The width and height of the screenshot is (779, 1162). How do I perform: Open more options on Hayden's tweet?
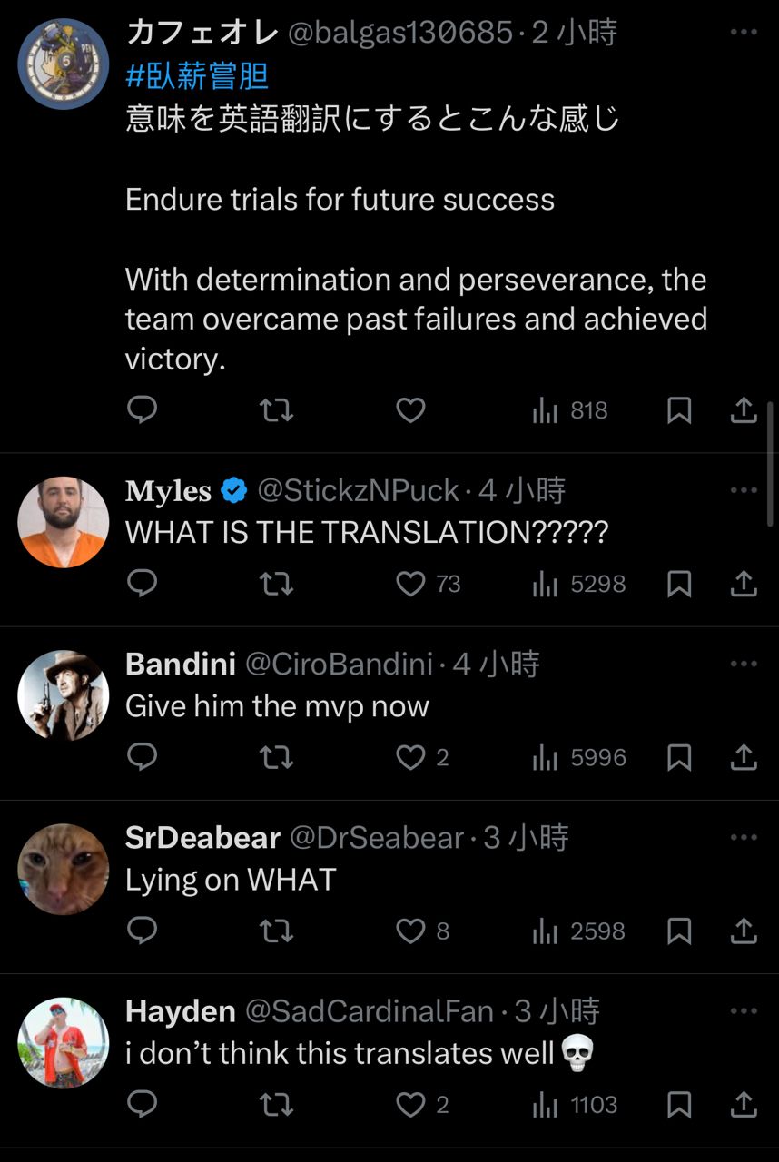pos(744,1010)
